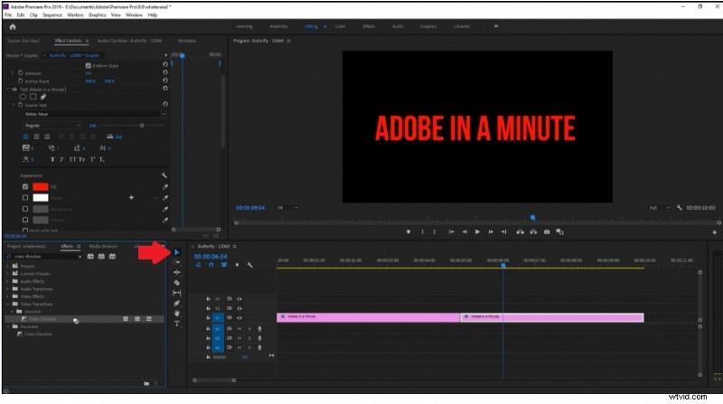Click the Comparison View icon
723x404 pixels.
(559, 232)
